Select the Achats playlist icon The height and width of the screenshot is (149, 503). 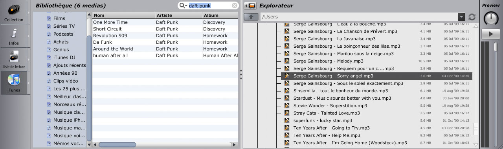(49, 42)
